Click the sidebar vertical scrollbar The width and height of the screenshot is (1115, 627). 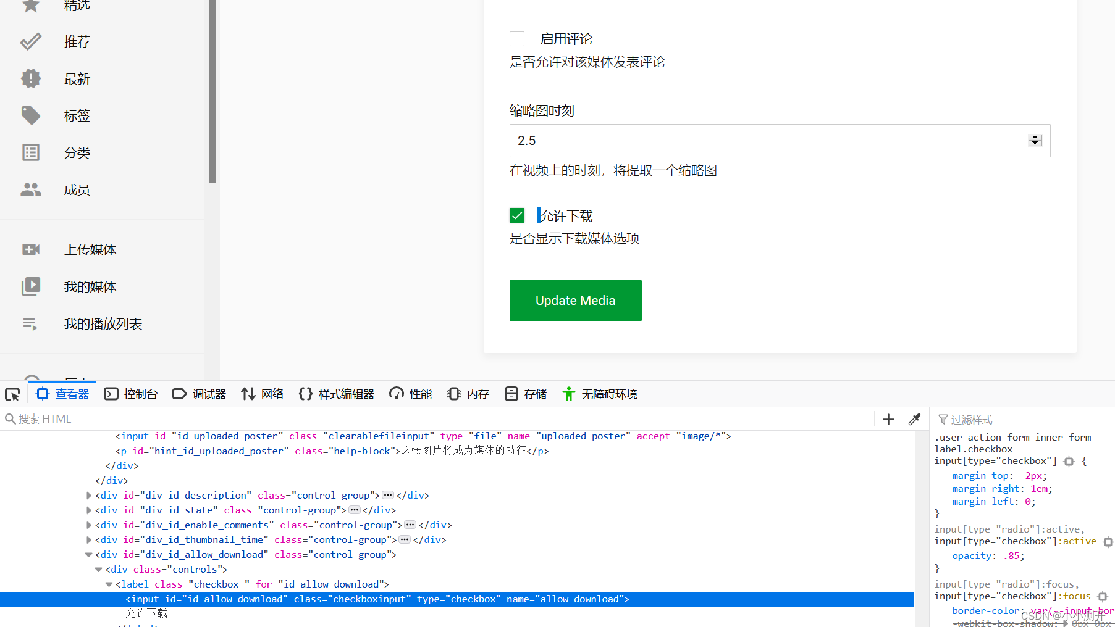[x=212, y=93]
